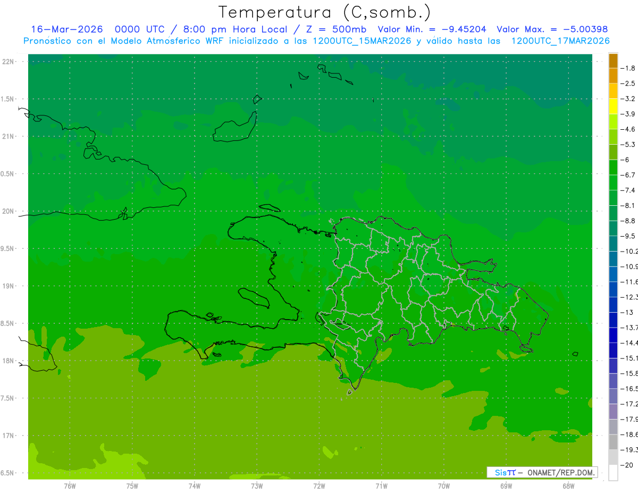Click the '-1.8' colorbar value
The width and height of the screenshot is (638, 493).
628,68
